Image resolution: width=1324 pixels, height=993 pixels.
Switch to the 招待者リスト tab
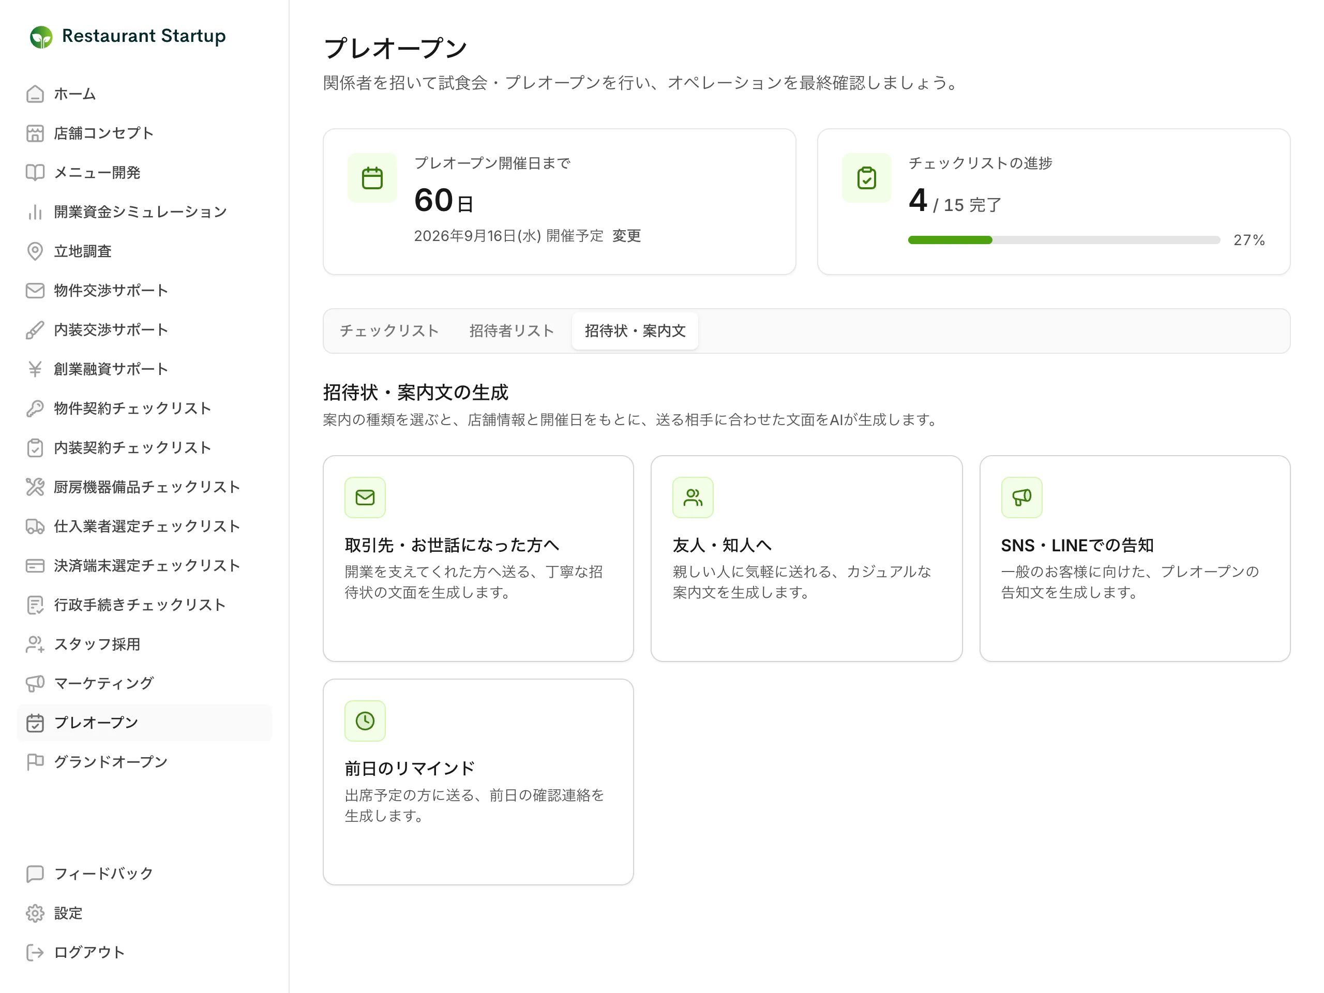coord(512,331)
